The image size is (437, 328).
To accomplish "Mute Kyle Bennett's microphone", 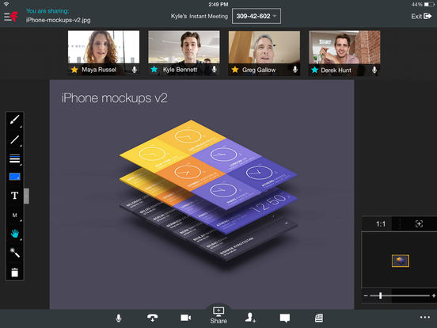I will [214, 70].
